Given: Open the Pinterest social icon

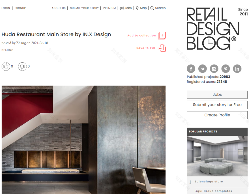Looking at the screenshot, I should (226, 69).
